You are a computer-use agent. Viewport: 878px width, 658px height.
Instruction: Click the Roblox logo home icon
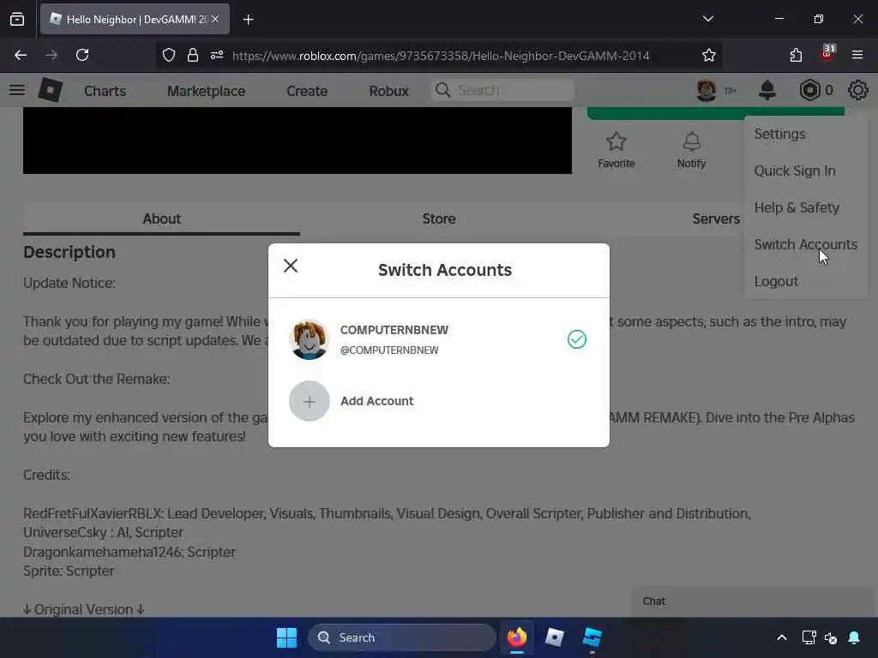click(51, 90)
